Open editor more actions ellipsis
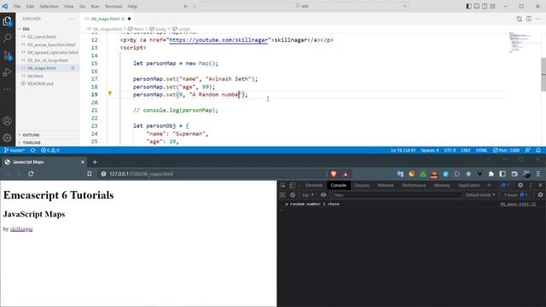Screen dimensions: 546x307 (538, 19)
